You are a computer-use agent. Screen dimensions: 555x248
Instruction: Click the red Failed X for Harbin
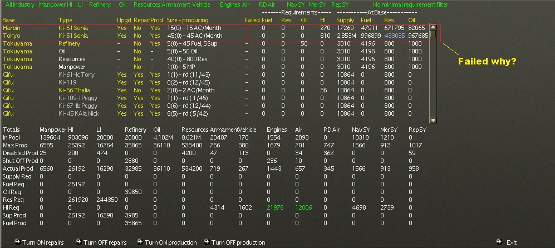[247, 28]
